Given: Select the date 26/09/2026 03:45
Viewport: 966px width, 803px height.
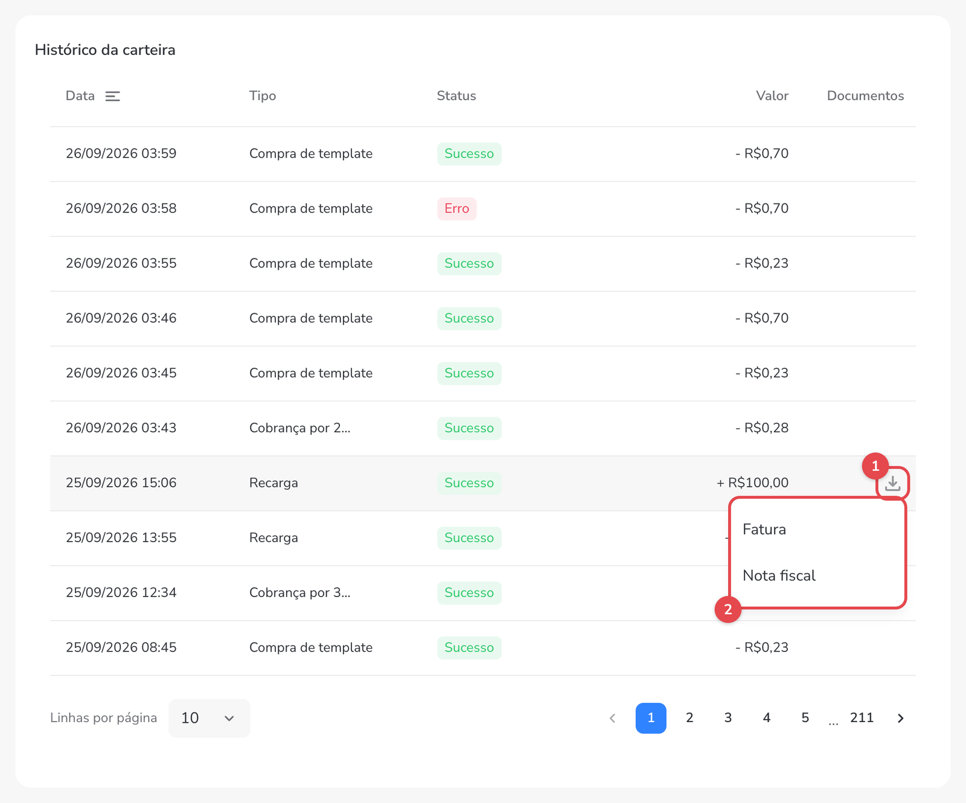Looking at the screenshot, I should (121, 373).
